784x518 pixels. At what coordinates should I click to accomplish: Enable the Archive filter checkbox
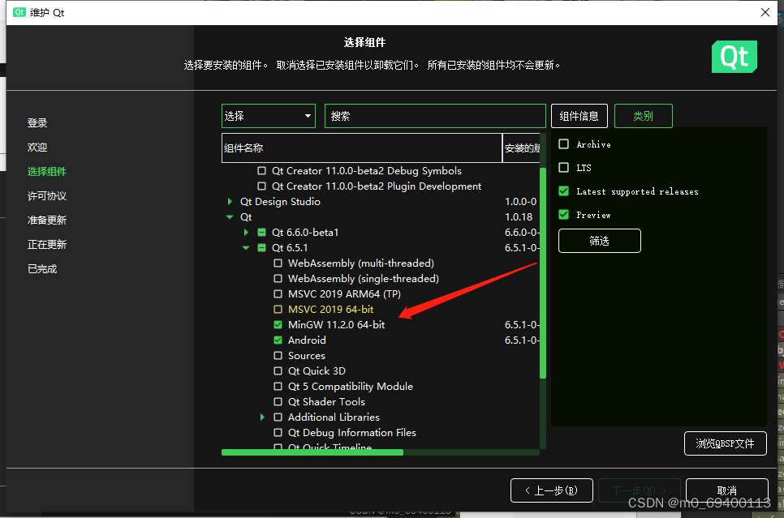tap(562, 143)
